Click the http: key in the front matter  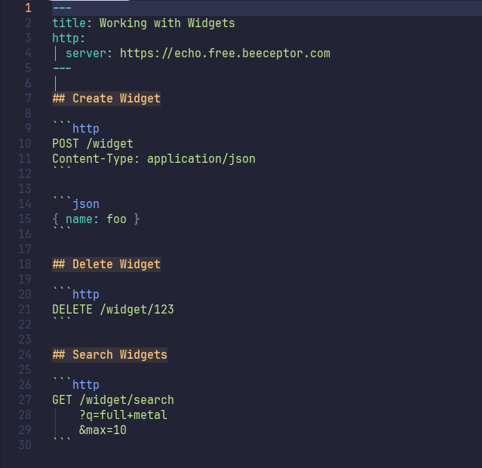[x=69, y=38]
